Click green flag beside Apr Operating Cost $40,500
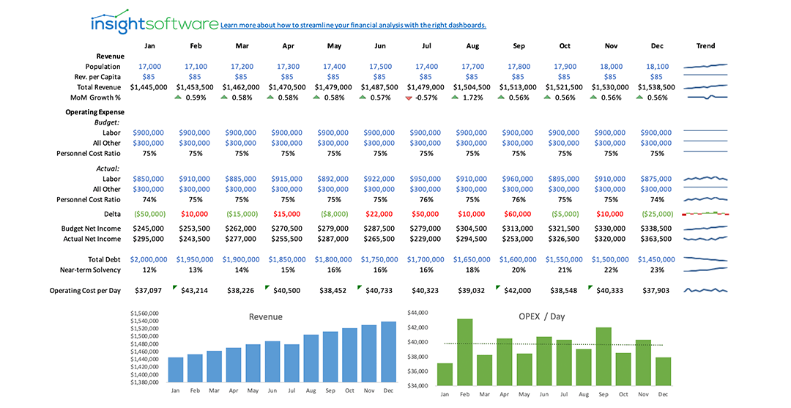Viewport: 791px width, 408px height. pos(267,287)
